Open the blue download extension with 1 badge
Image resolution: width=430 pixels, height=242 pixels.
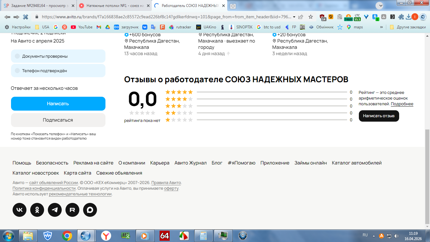375,17
